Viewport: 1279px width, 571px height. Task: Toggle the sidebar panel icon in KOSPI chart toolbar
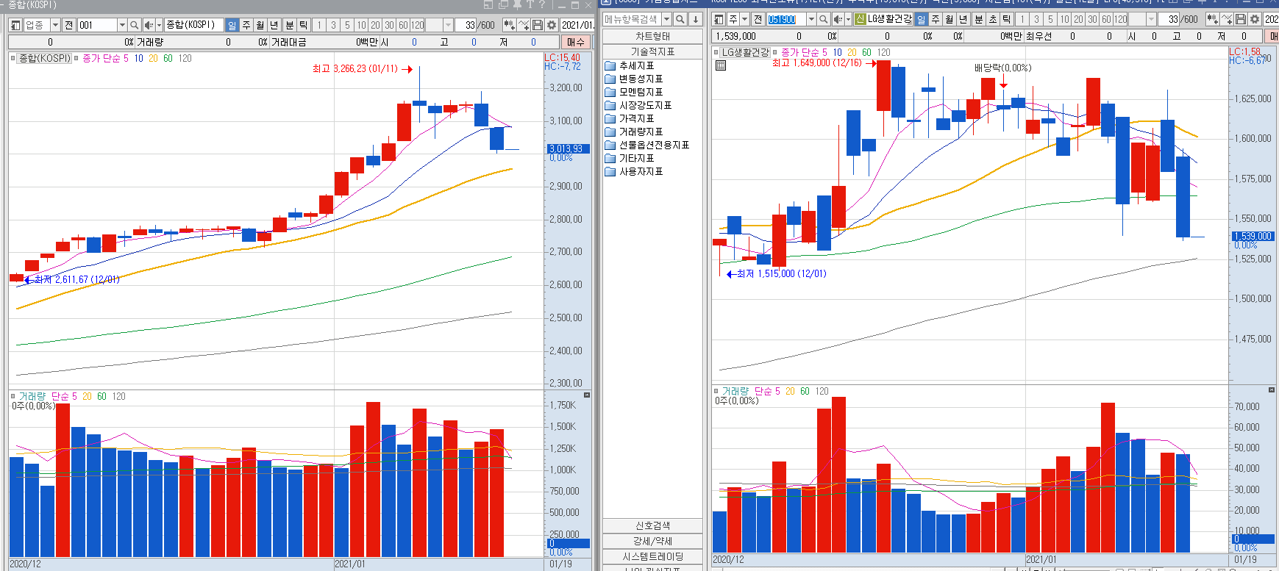point(15,25)
